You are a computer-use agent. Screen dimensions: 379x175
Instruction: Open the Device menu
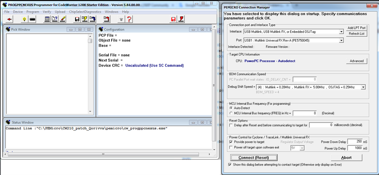(x=18, y=12)
